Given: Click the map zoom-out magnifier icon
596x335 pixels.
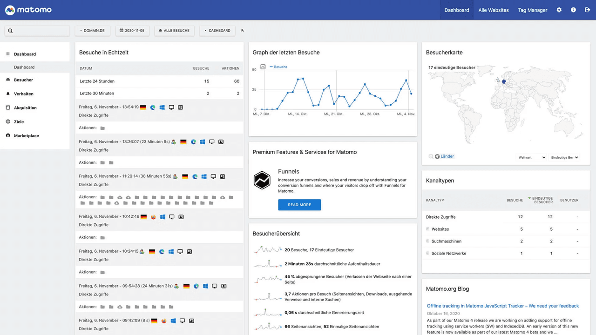Looking at the screenshot, I should [x=431, y=156].
